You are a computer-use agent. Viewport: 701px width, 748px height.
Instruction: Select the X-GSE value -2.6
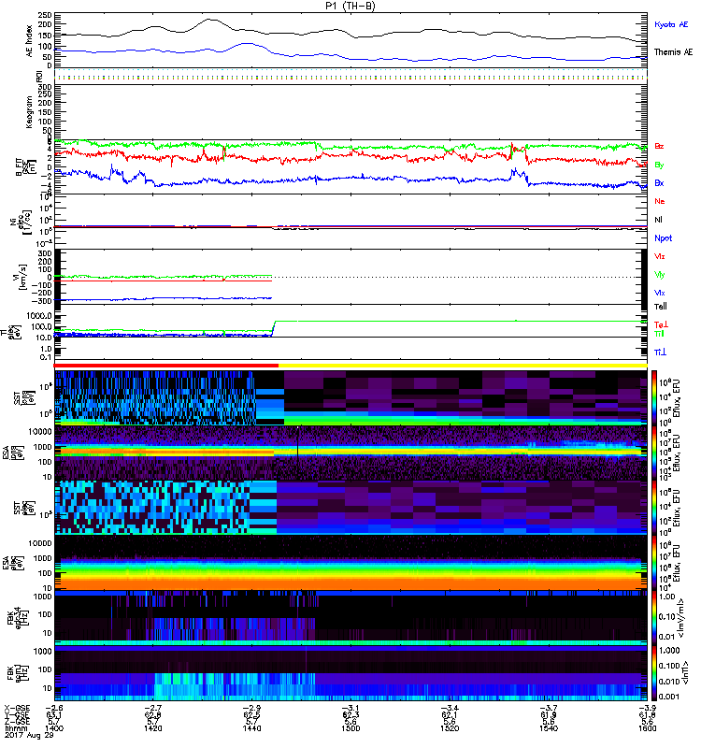pyautogui.click(x=54, y=709)
